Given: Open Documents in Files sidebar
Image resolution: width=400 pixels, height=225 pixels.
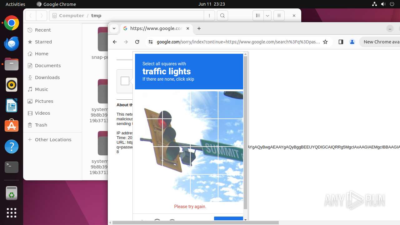Looking at the screenshot, I should (x=52, y=66).
